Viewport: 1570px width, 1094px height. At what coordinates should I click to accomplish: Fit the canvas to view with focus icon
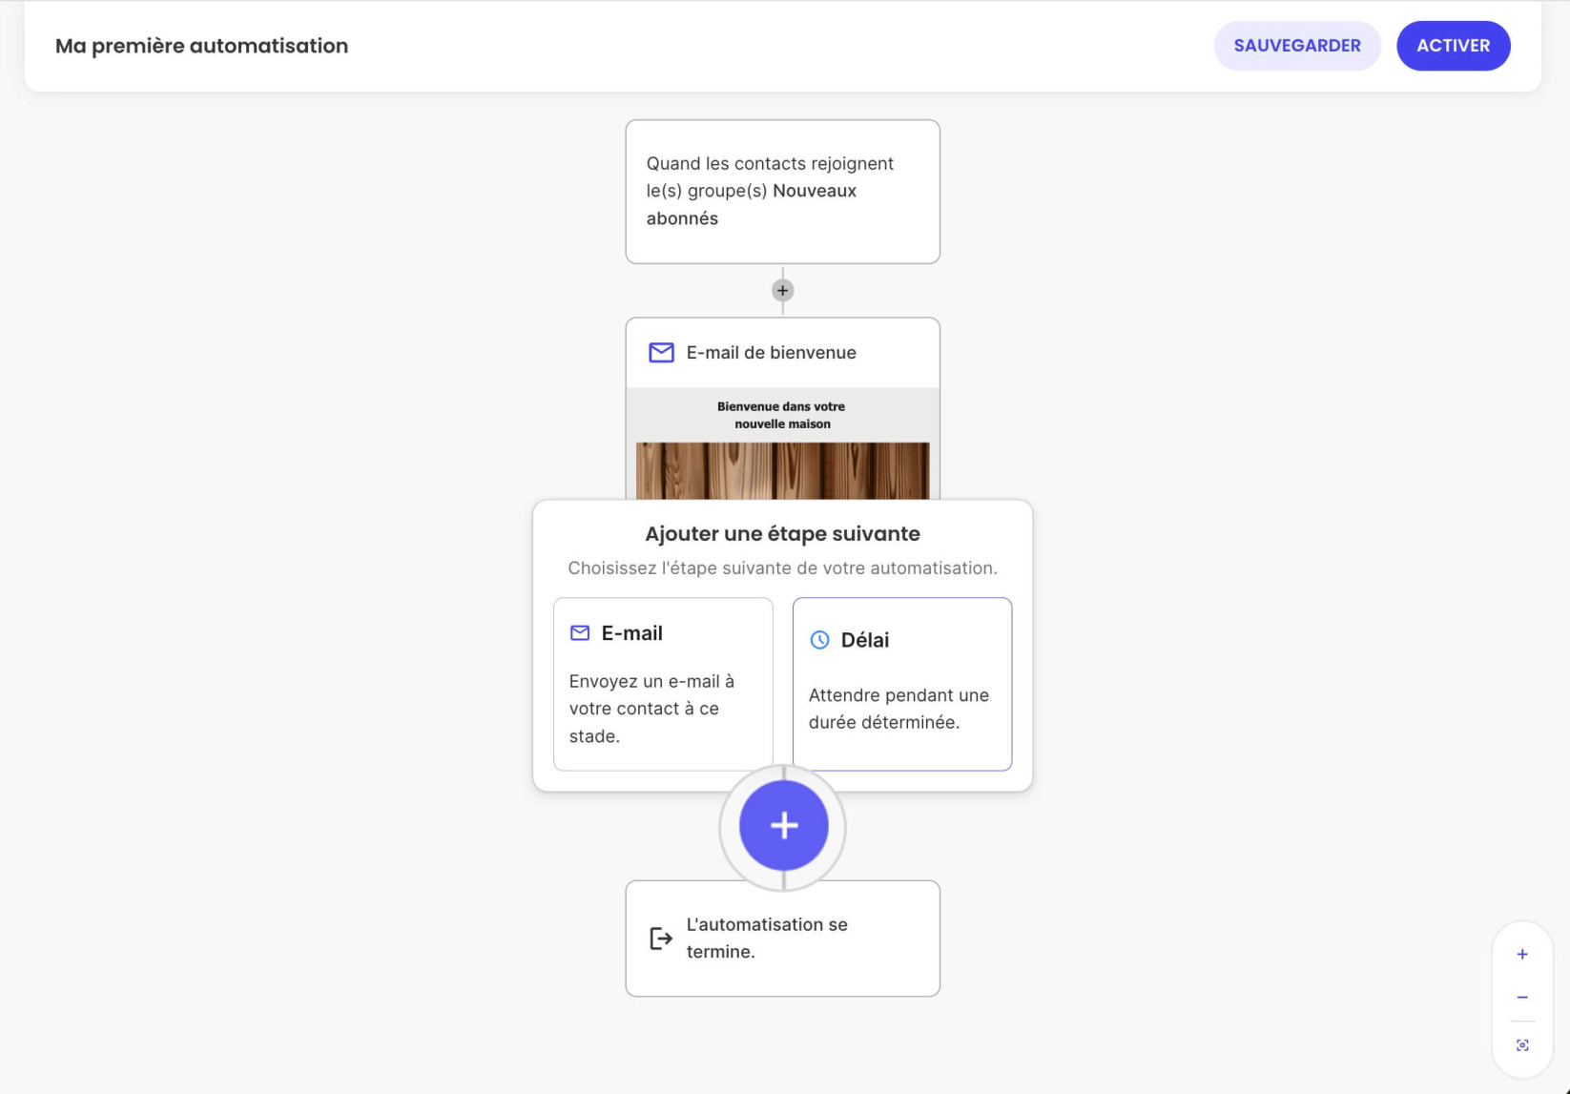pyautogui.click(x=1522, y=1045)
